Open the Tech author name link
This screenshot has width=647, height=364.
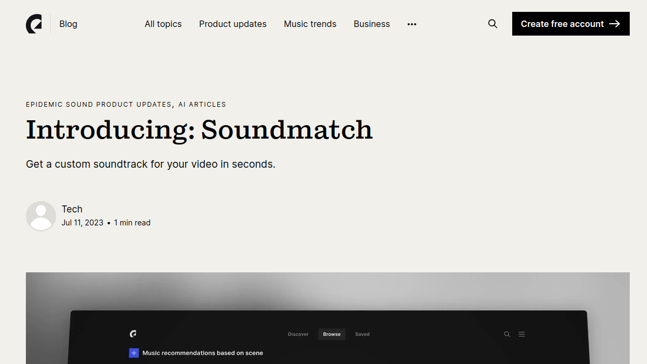coord(72,209)
